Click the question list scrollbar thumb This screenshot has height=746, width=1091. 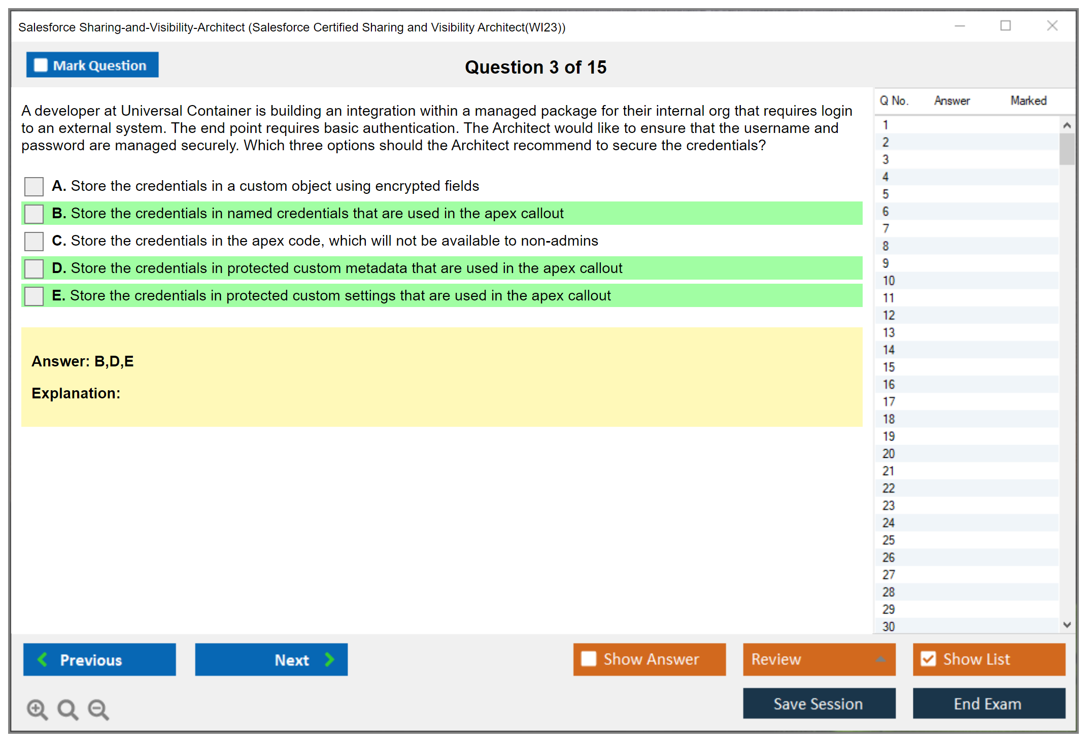click(x=1067, y=149)
